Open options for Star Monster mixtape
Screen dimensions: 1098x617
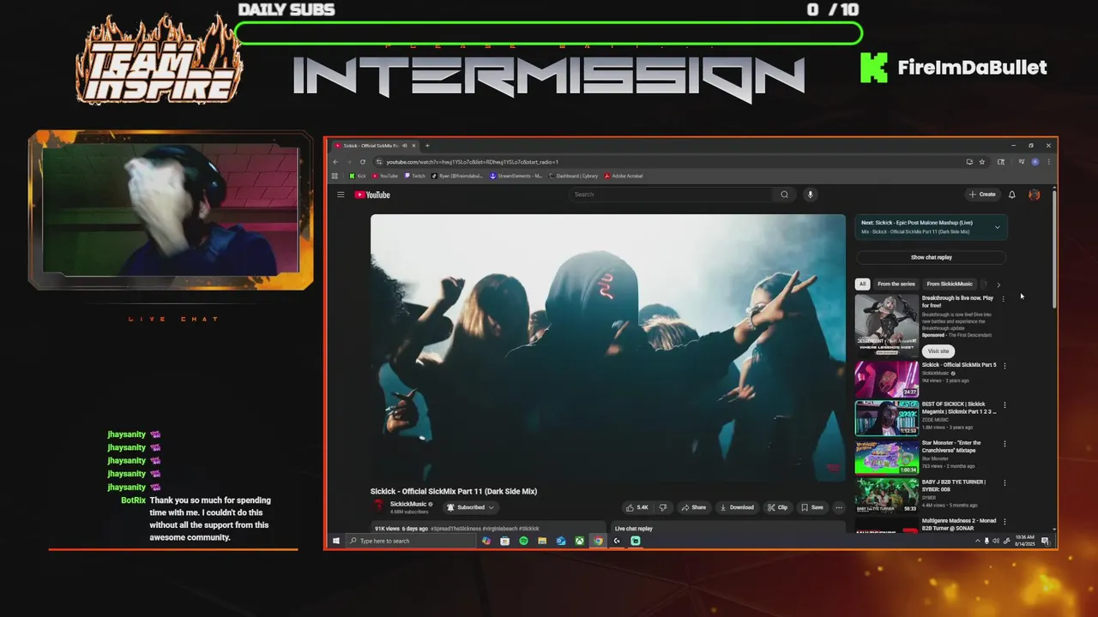pyautogui.click(x=1004, y=444)
